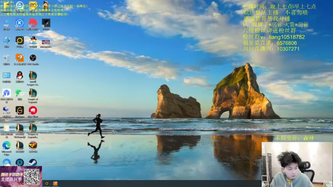Launch the Riot Client red fist icon
The width and height of the screenshot is (333, 187).
33,111
